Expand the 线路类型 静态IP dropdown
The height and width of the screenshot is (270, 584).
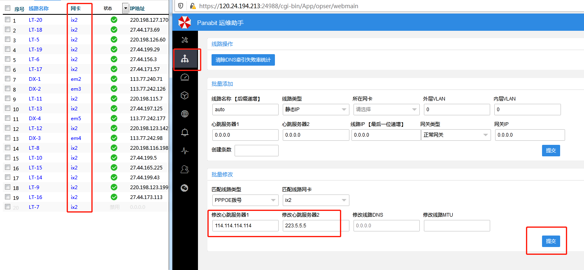315,110
